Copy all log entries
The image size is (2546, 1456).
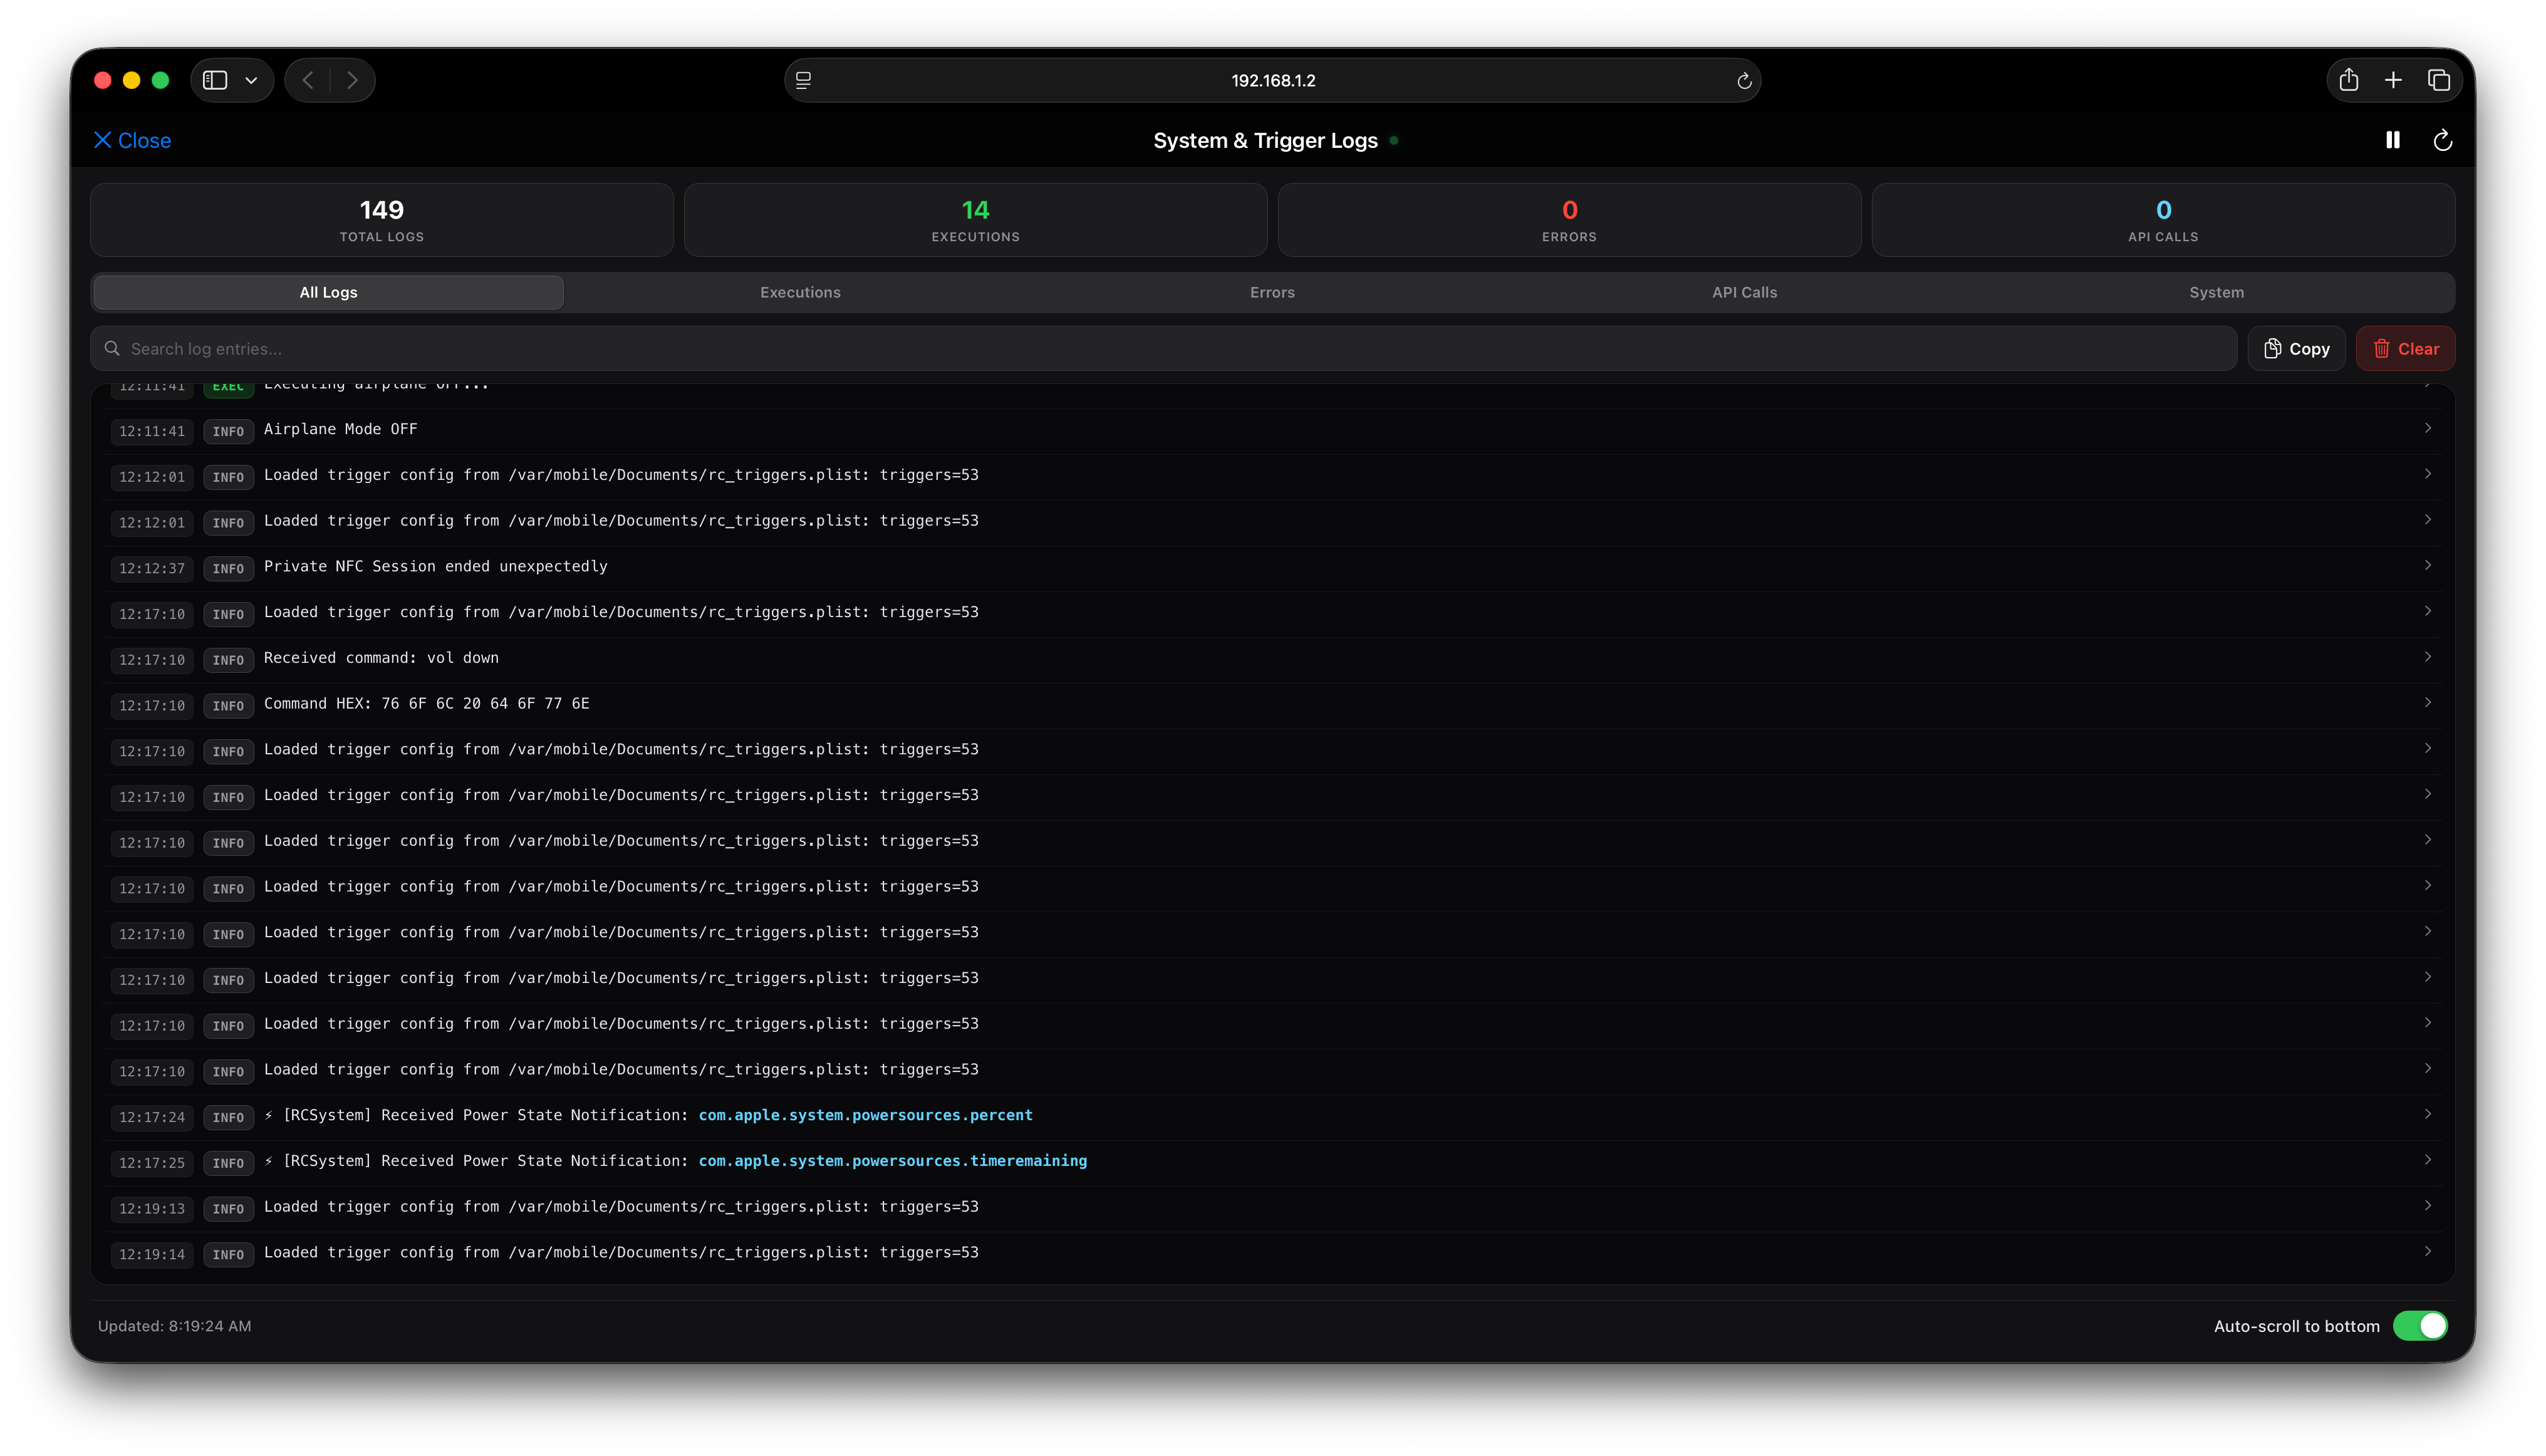(2296, 348)
